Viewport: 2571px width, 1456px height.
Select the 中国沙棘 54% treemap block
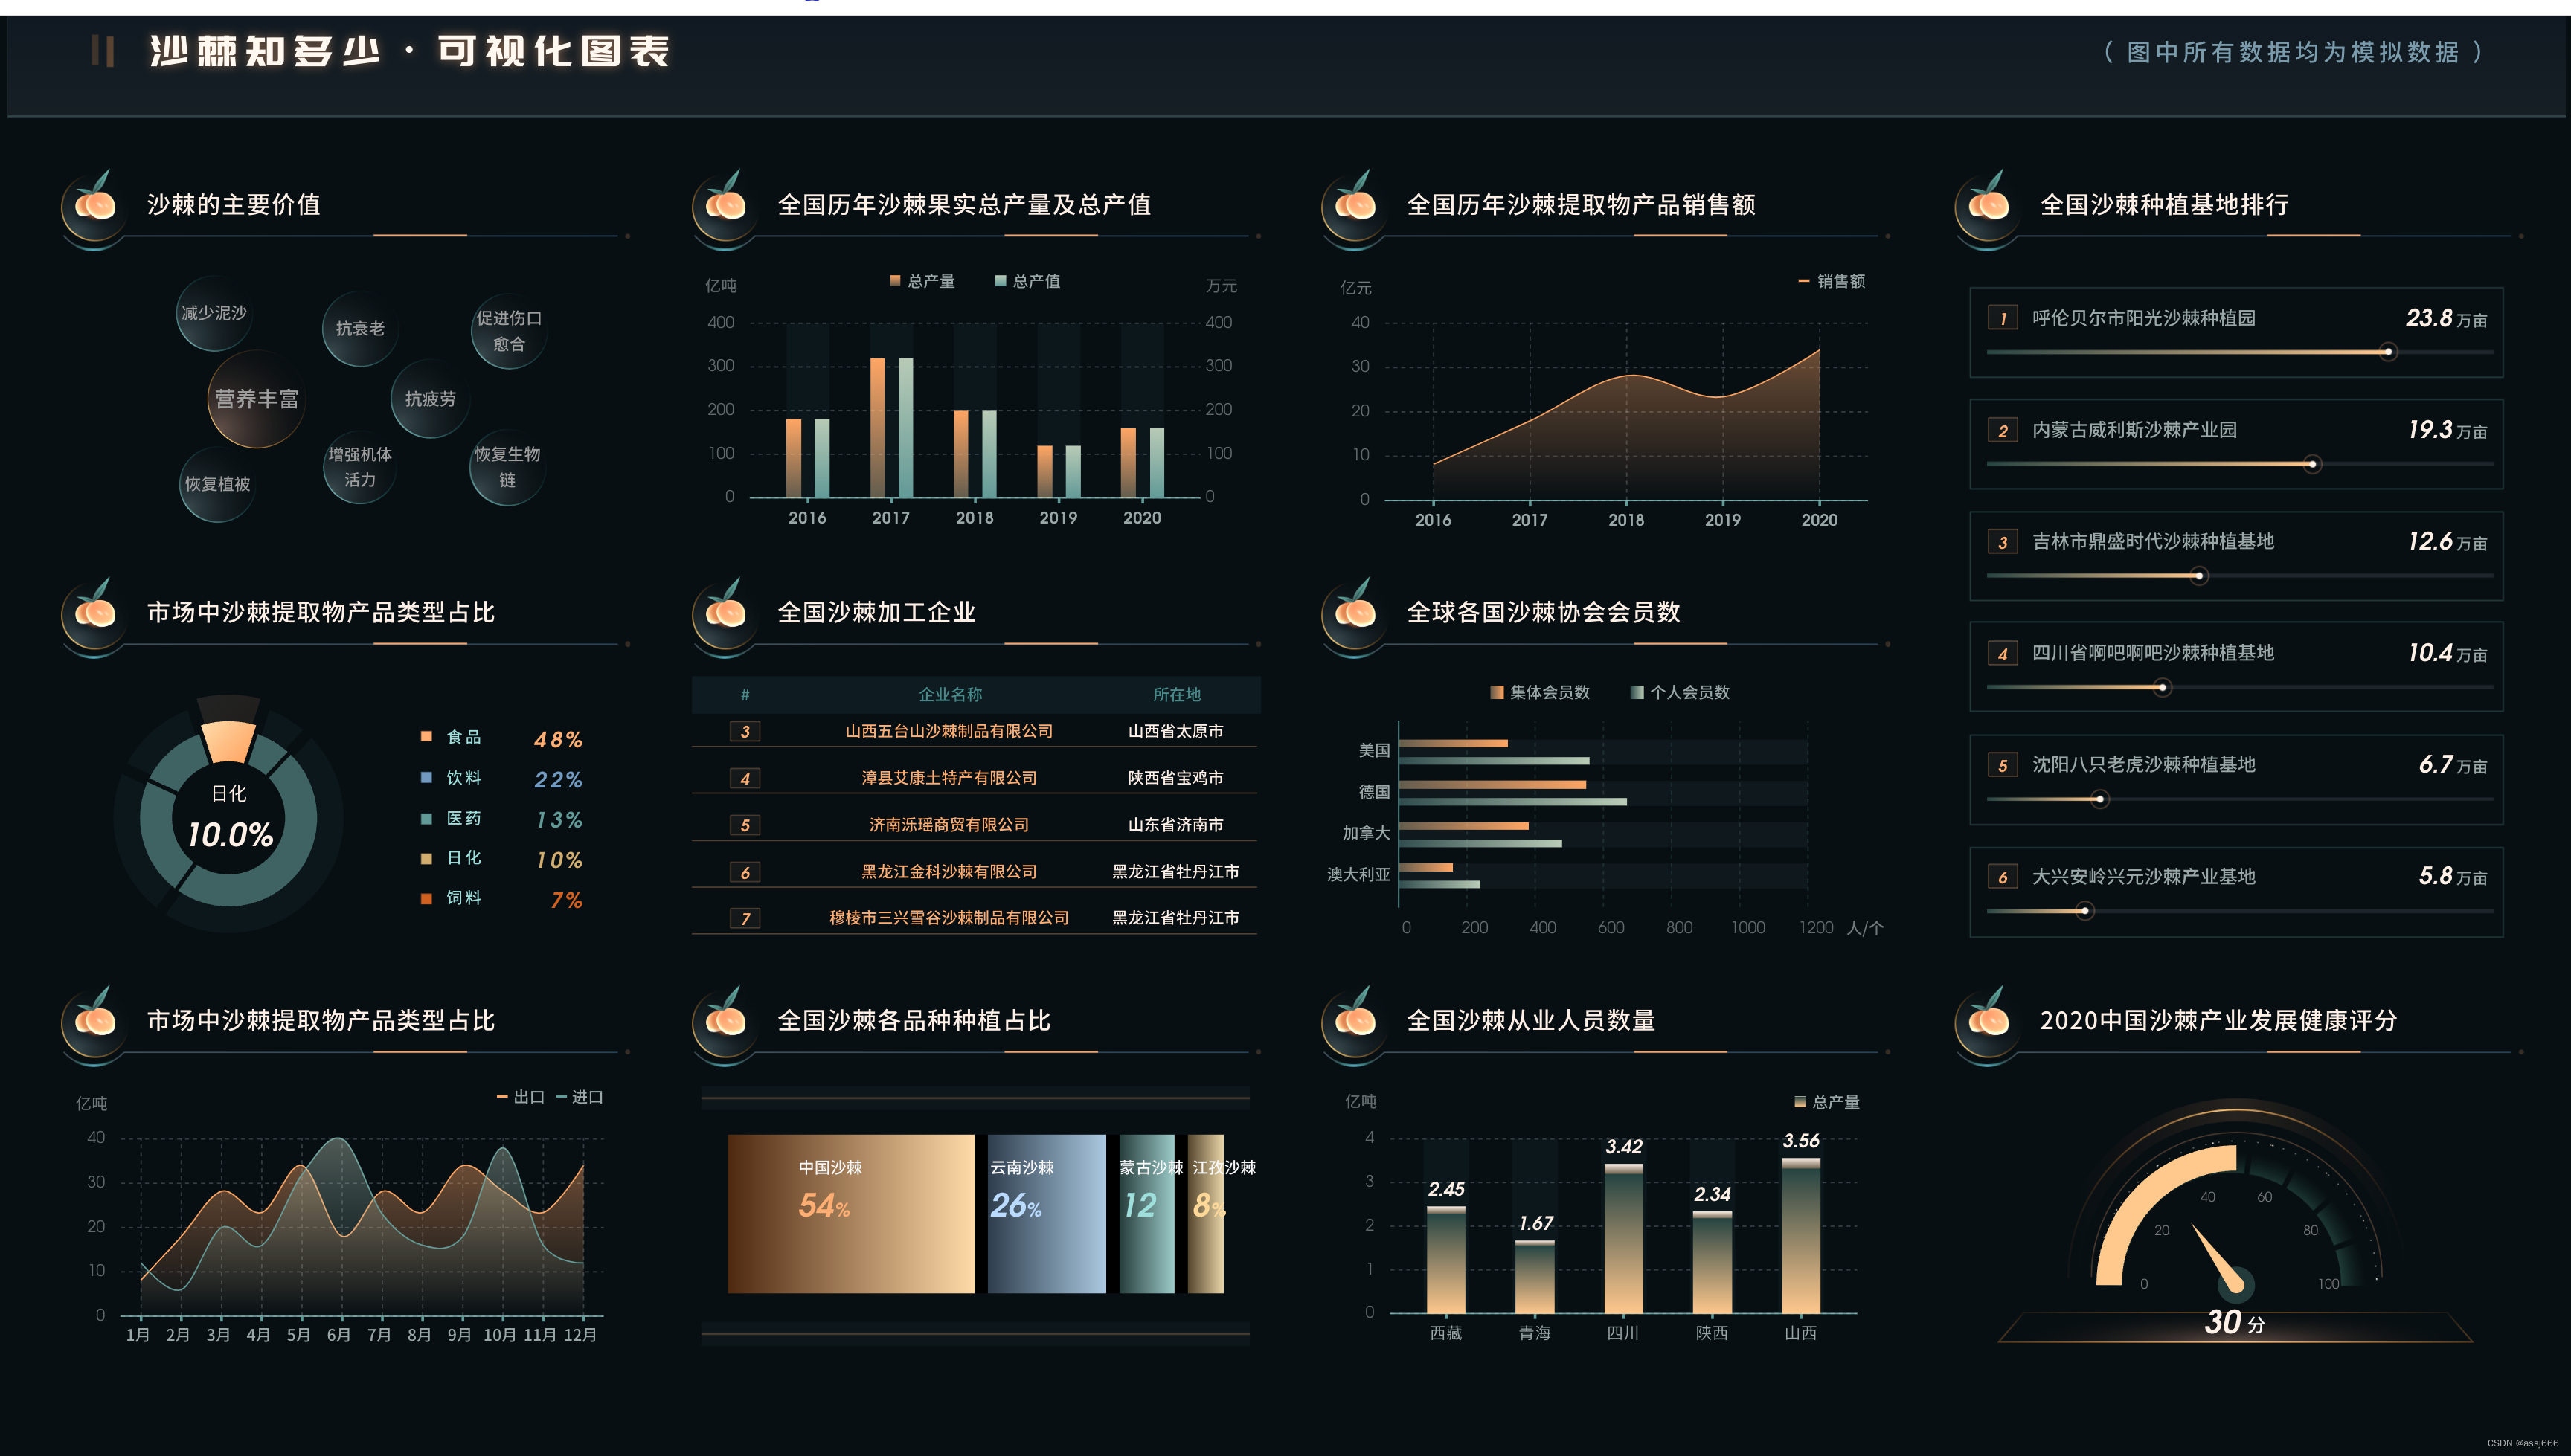[x=850, y=1213]
